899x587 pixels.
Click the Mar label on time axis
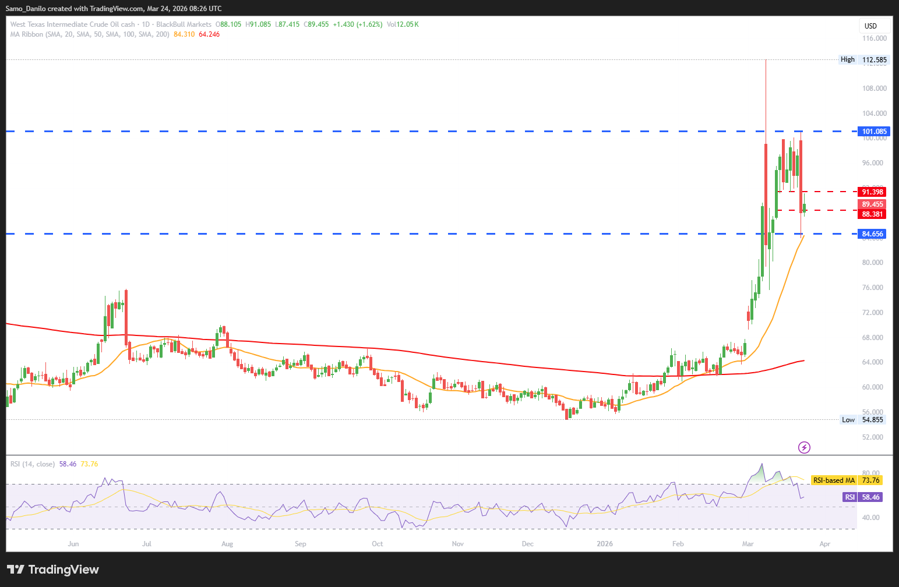(748, 544)
